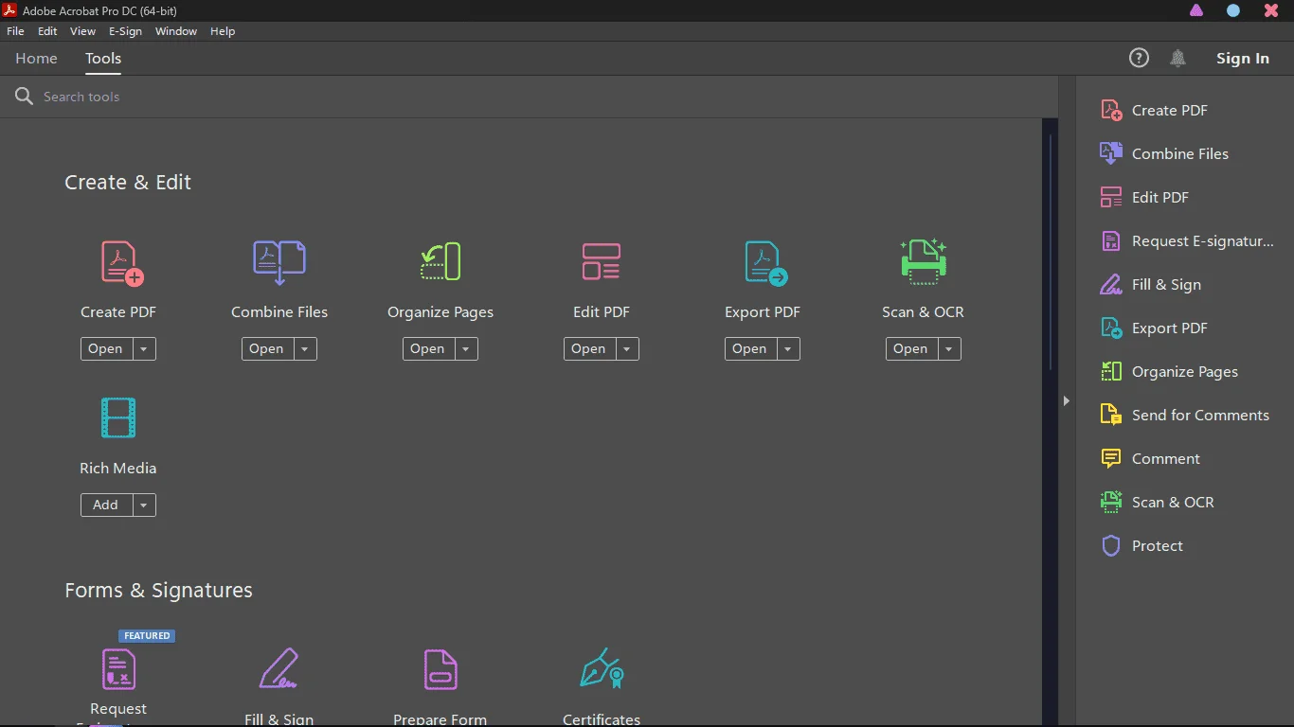Click the Protect shield icon in the right sidebar
The width and height of the screenshot is (1294, 727).
[1111, 546]
